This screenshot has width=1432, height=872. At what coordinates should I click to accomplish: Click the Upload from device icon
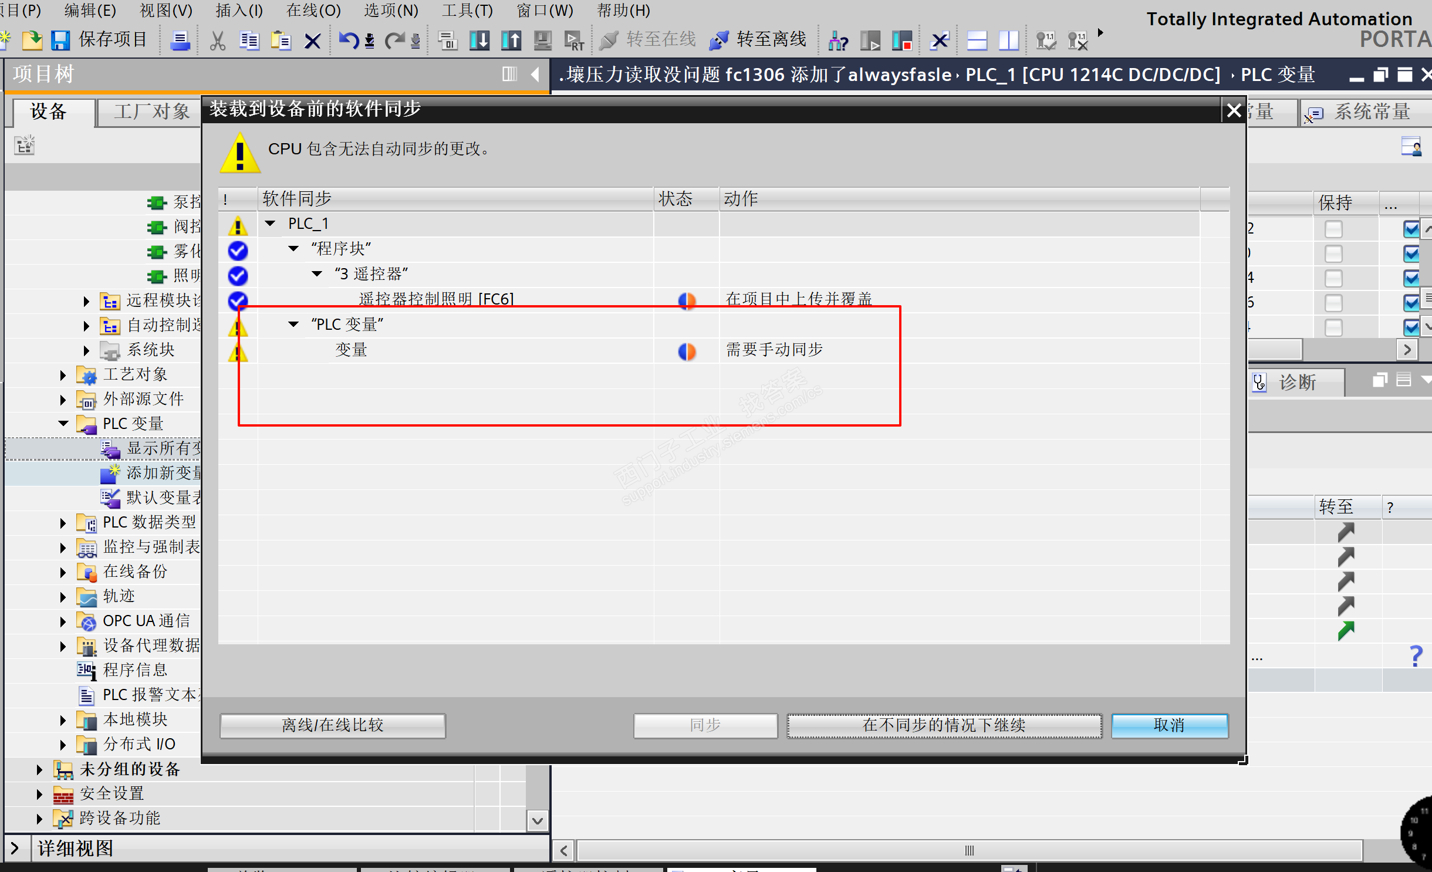point(511,40)
